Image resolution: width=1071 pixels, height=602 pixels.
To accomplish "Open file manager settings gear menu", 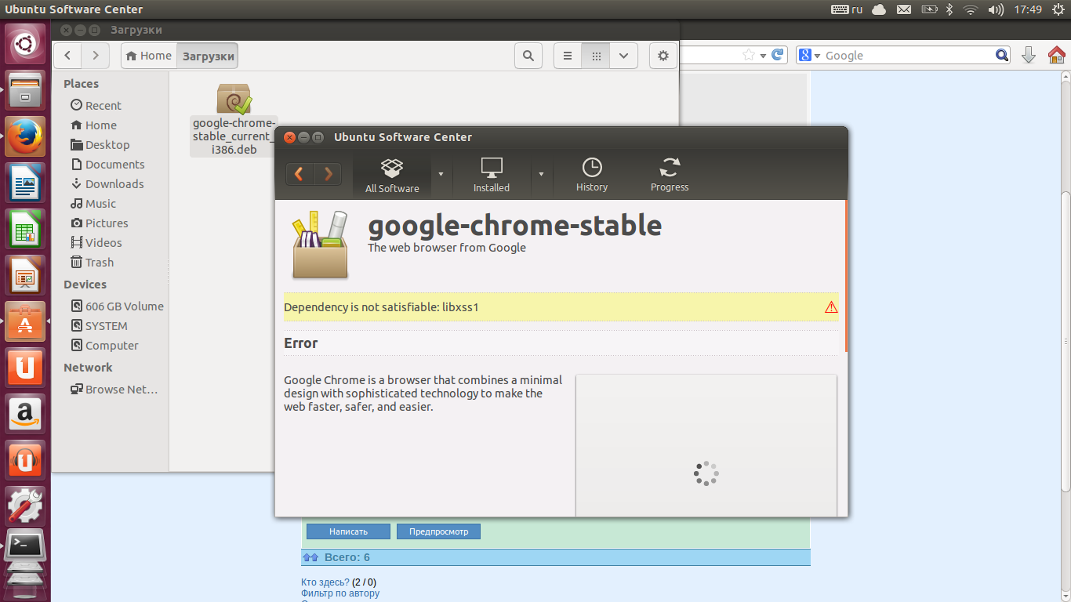I will [x=663, y=56].
